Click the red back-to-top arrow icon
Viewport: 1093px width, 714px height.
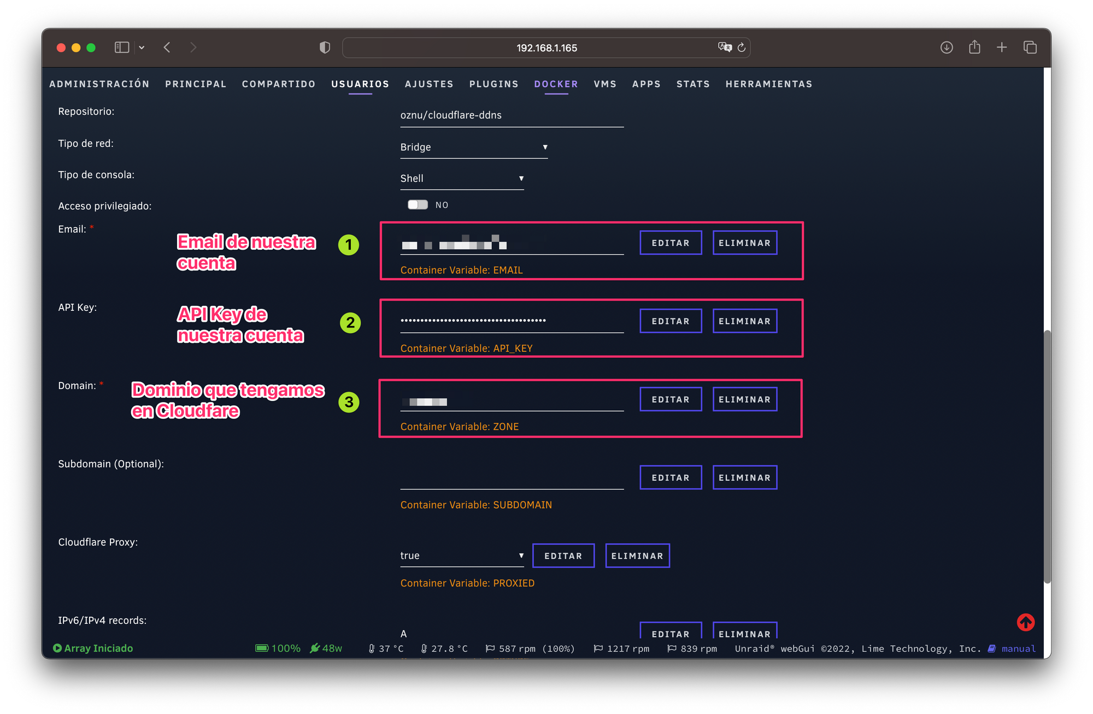(x=1025, y=622)
